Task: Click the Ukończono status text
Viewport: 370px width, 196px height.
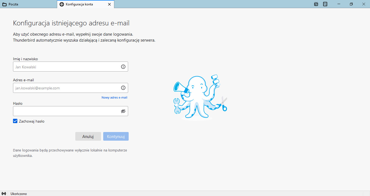Action: (19, 194)
